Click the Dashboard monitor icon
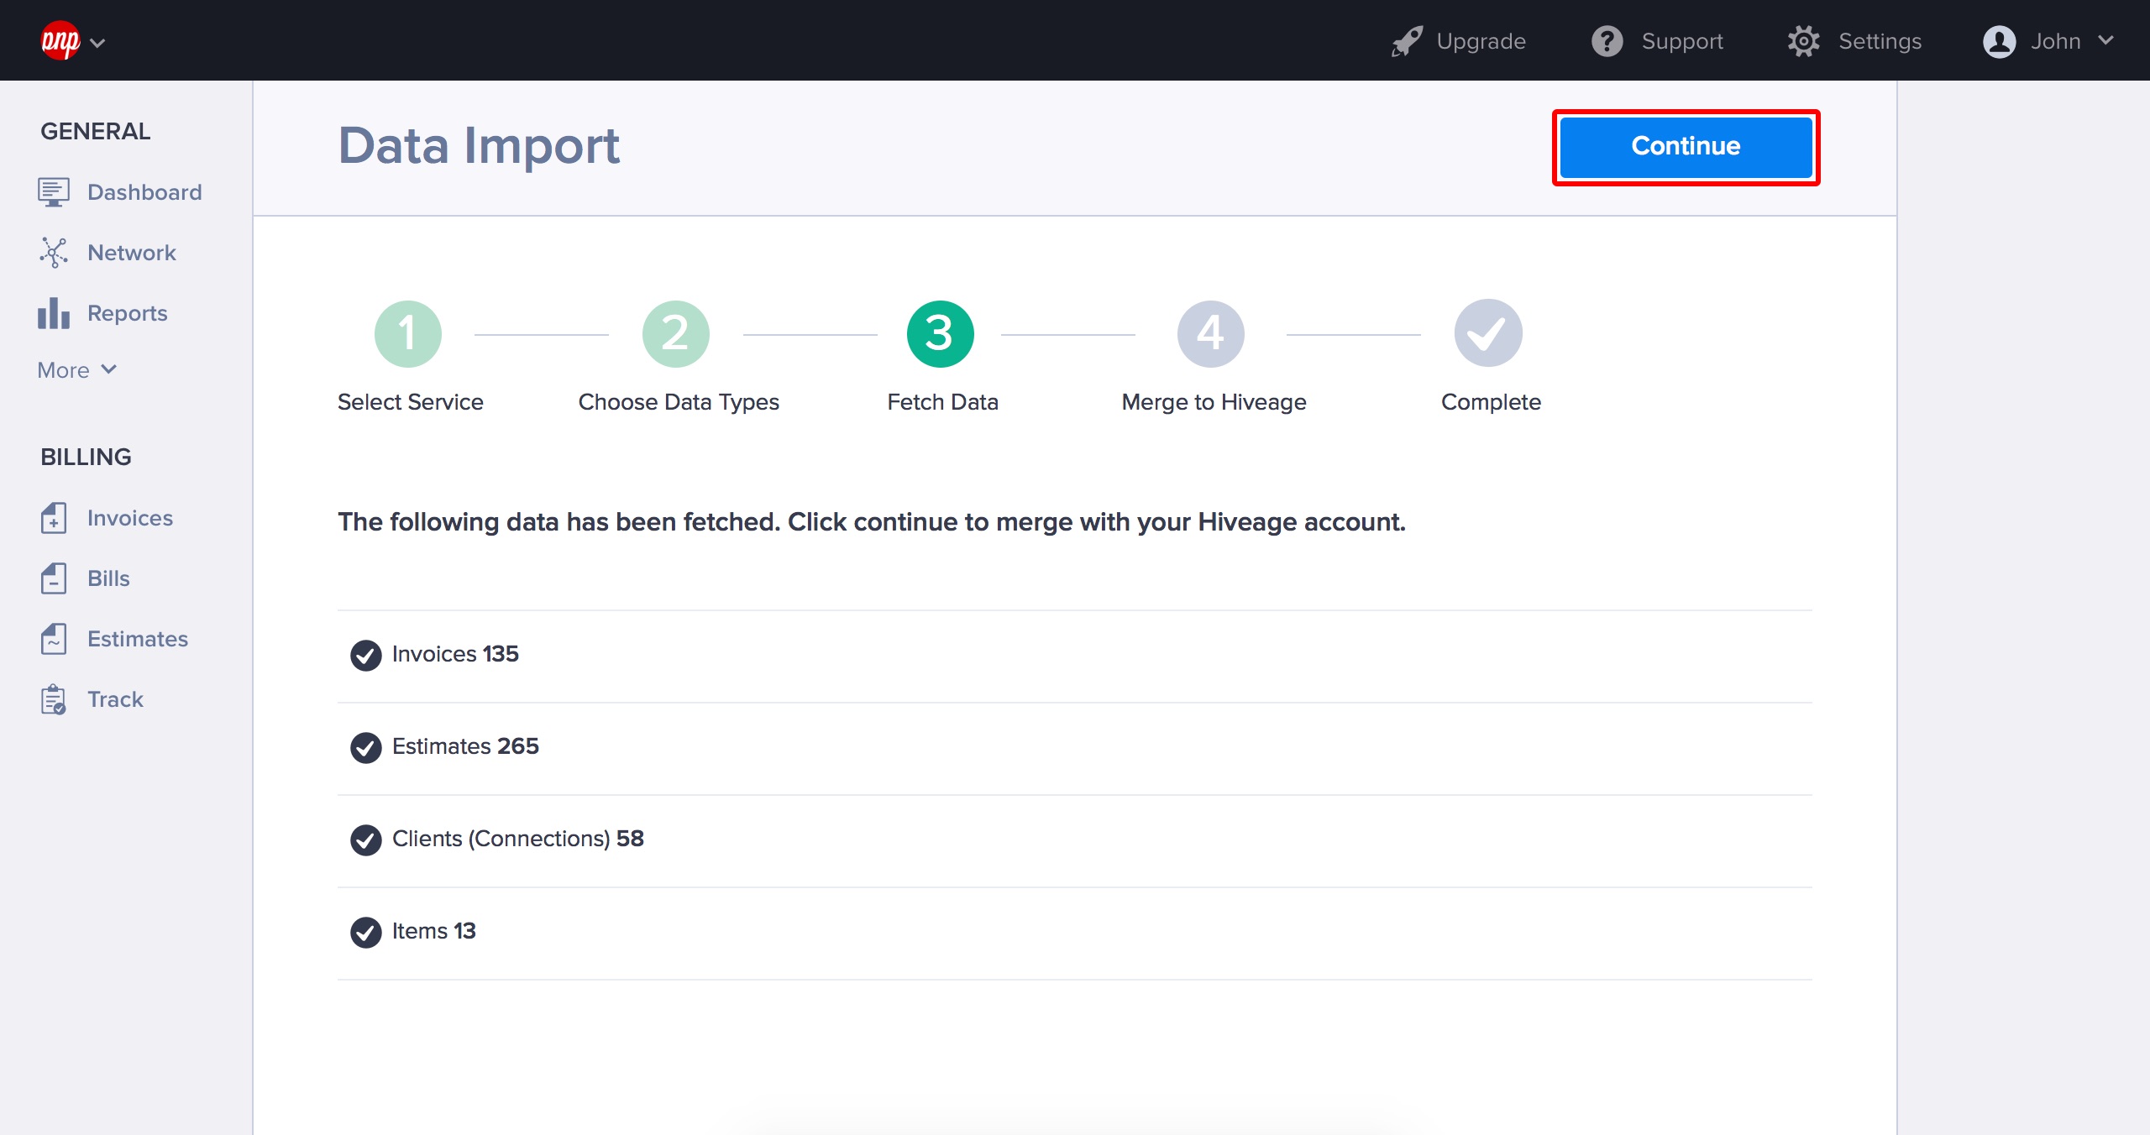This screenshot has width=2150, height=1135. point(53,192)
